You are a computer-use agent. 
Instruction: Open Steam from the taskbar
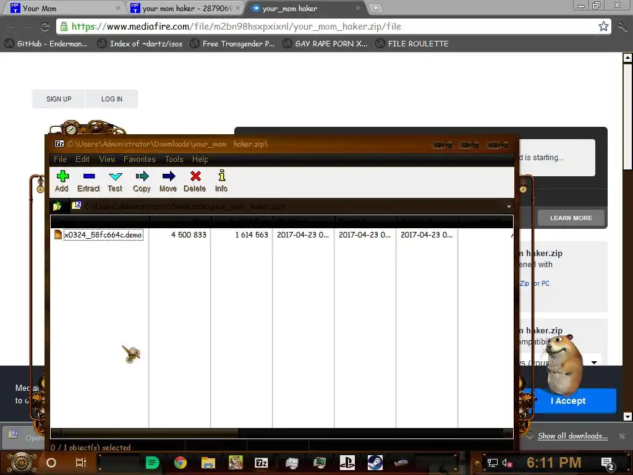point(375,463)
